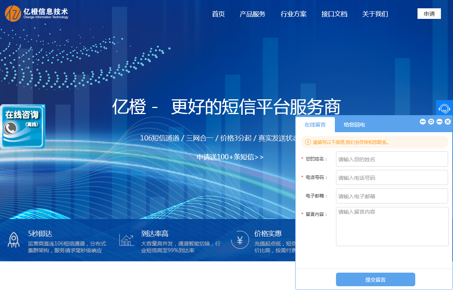453x290 pixels.
Task: Focus the 电话号码 input field
Action: point(392,177)
